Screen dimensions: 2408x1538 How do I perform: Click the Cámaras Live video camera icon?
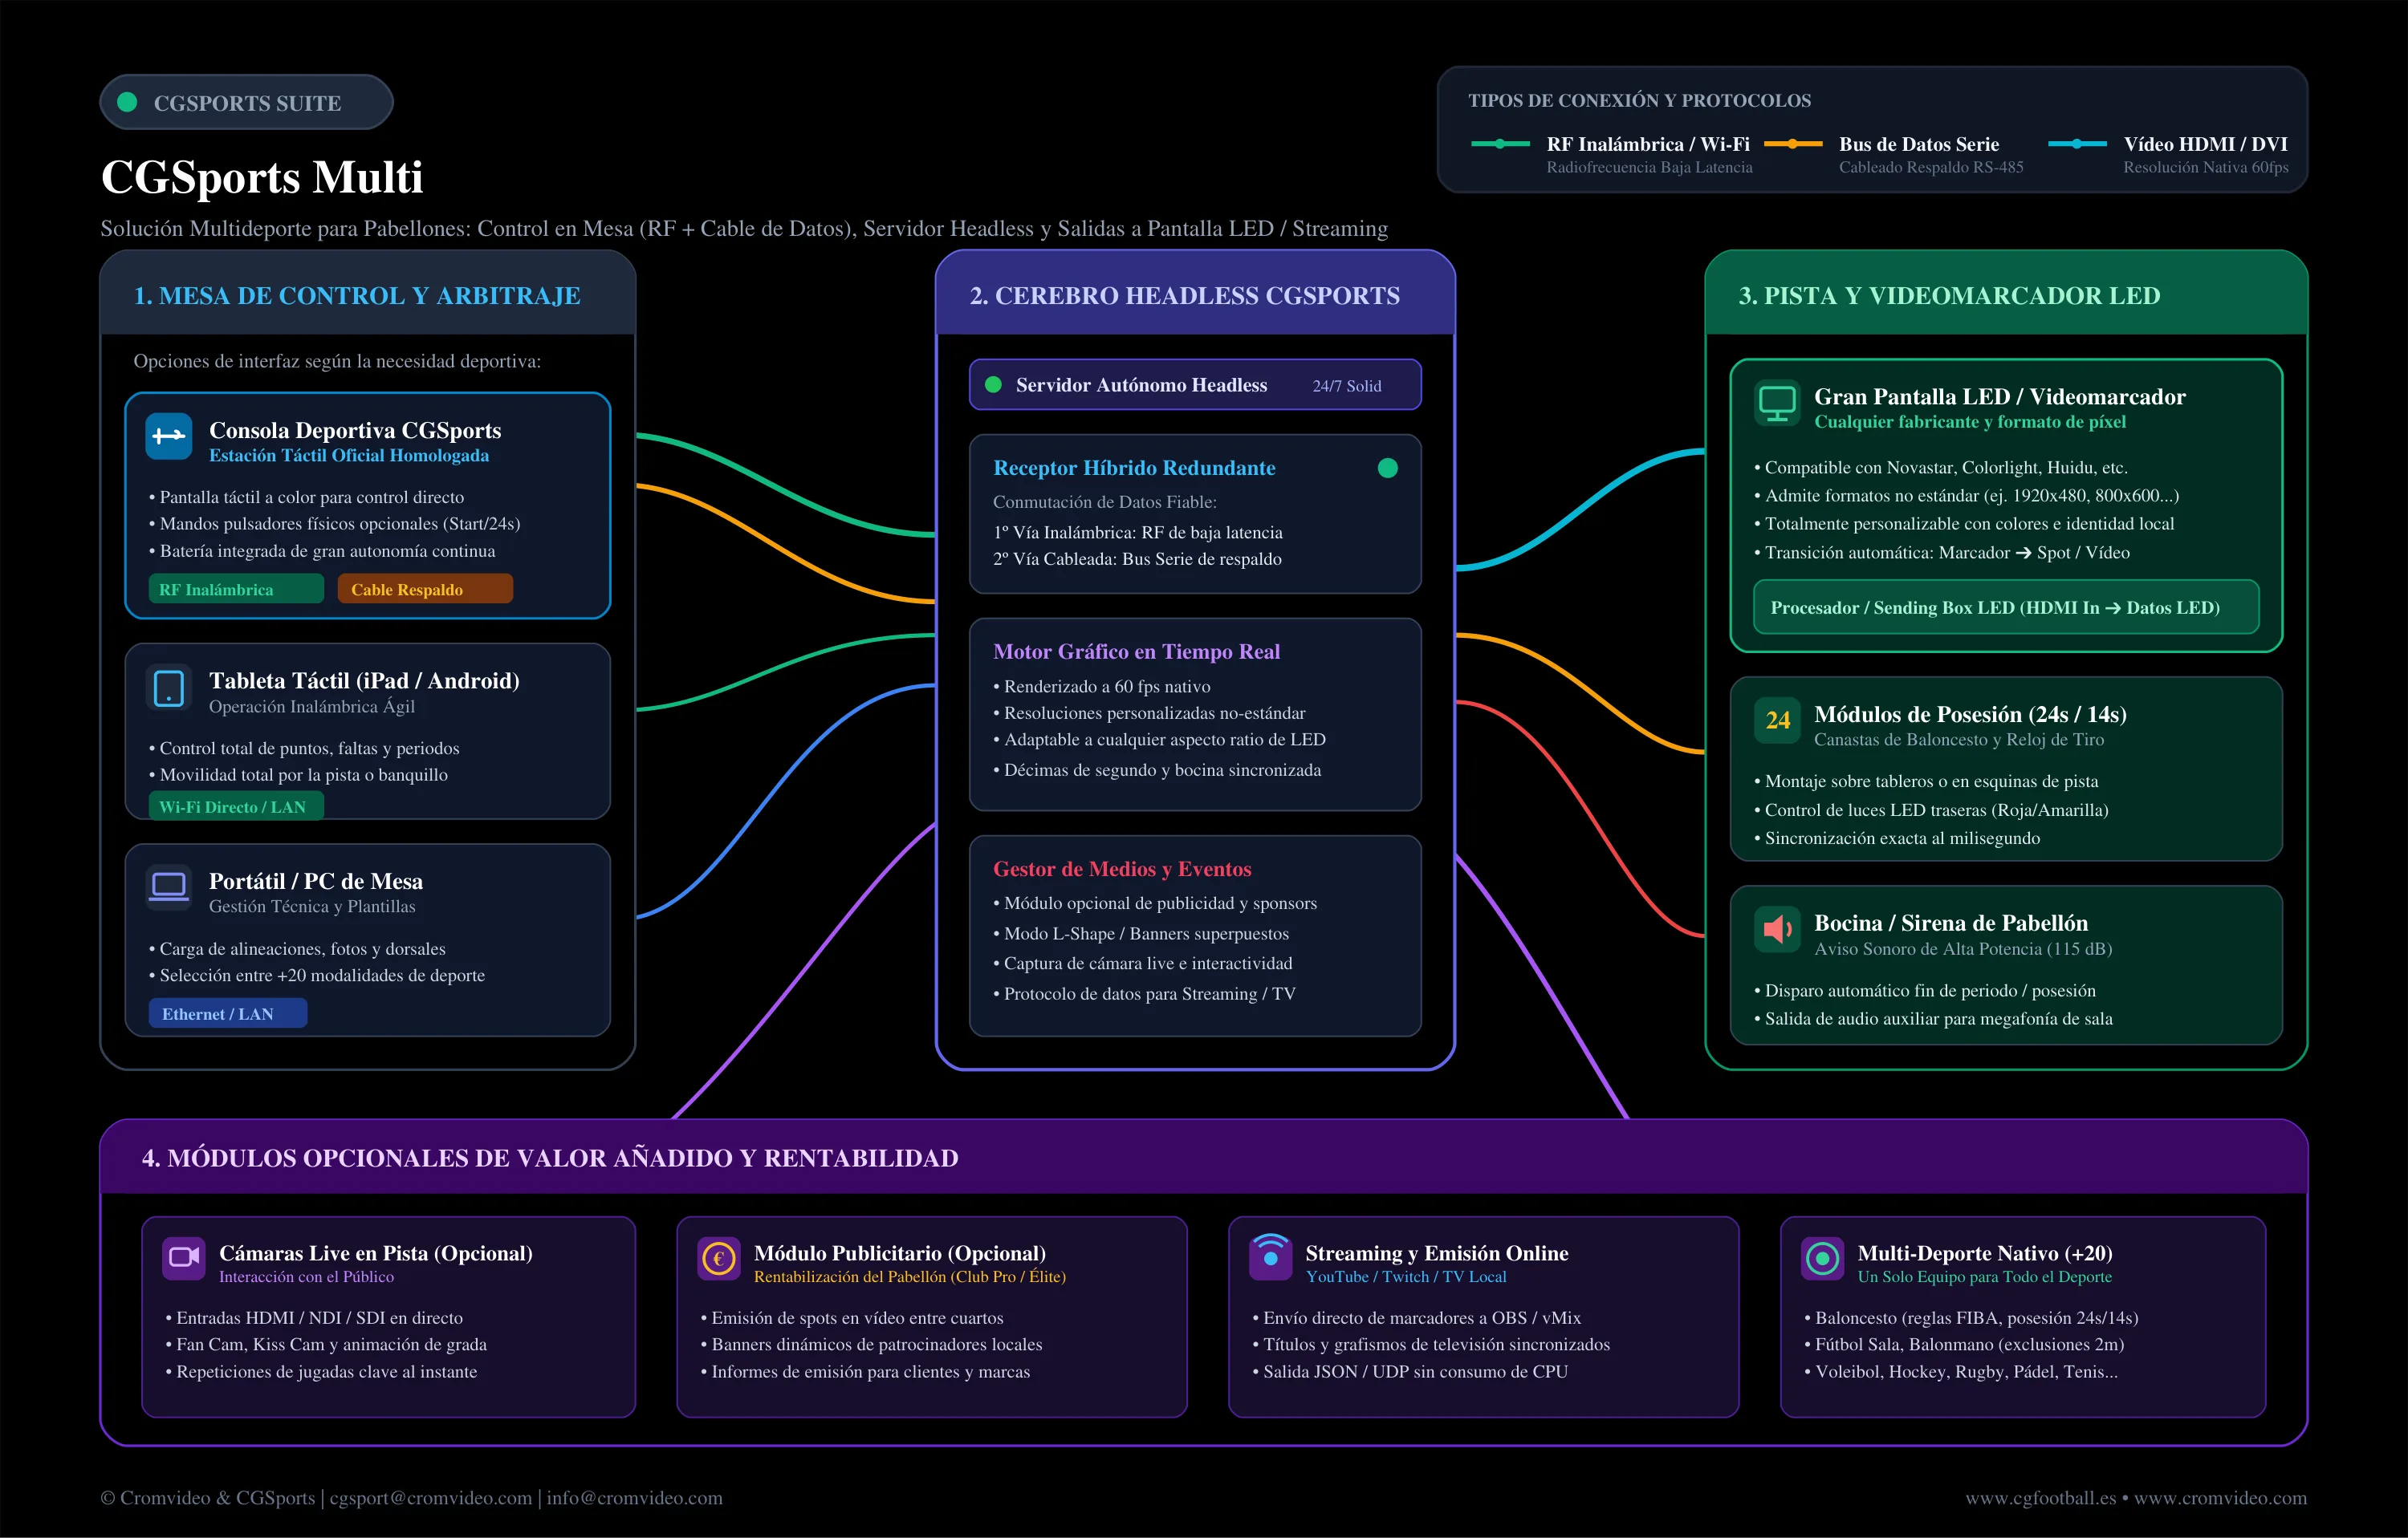184,1257
